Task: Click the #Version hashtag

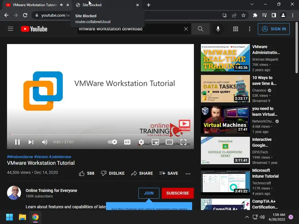Action: point(41,157)
